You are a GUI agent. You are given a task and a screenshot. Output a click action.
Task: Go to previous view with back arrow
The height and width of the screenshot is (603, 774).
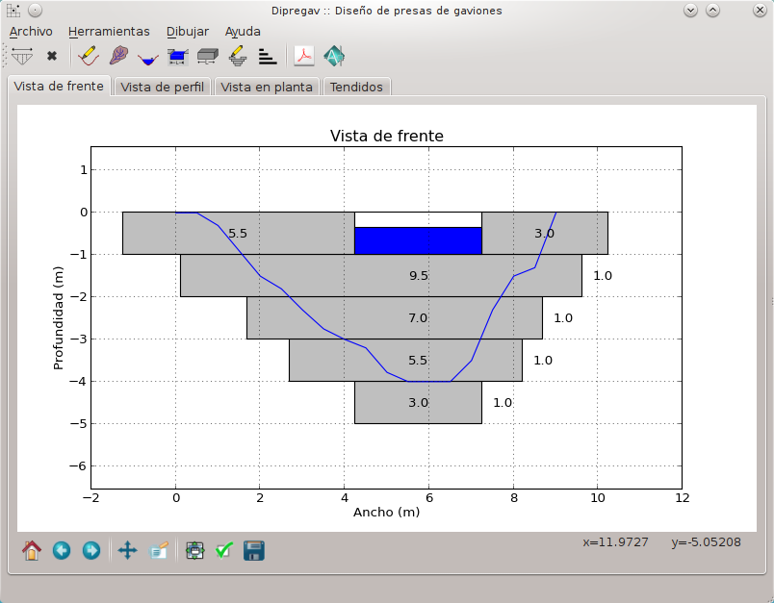tap(62, 550)
